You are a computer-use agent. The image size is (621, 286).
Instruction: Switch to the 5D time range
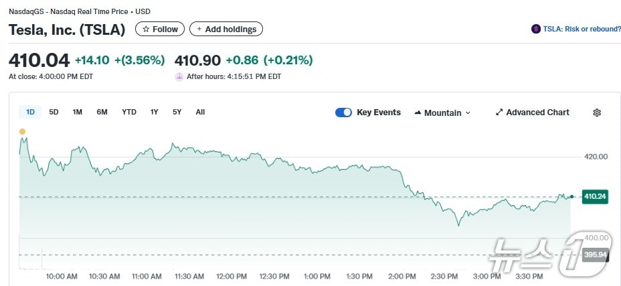click(54, 112)
